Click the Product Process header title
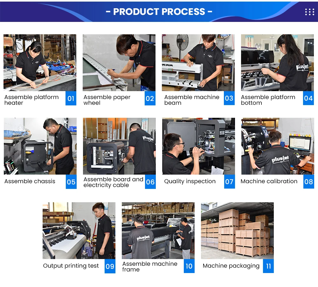The width and height of the screenshot is (318, 287). (159, 12)
